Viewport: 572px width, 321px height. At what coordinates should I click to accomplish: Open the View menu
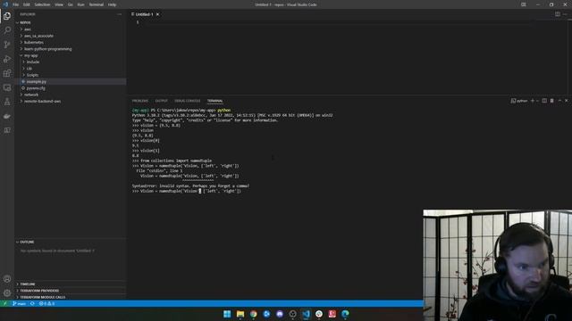pyautogui.click(x=59, y=4)
